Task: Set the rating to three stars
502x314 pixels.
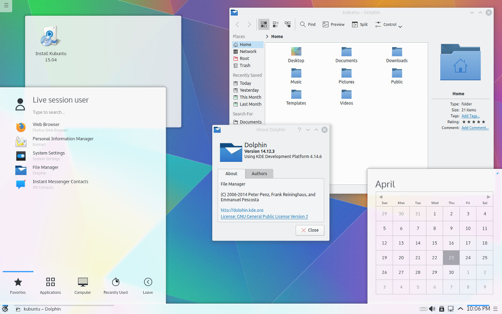Action: (474, 122)
